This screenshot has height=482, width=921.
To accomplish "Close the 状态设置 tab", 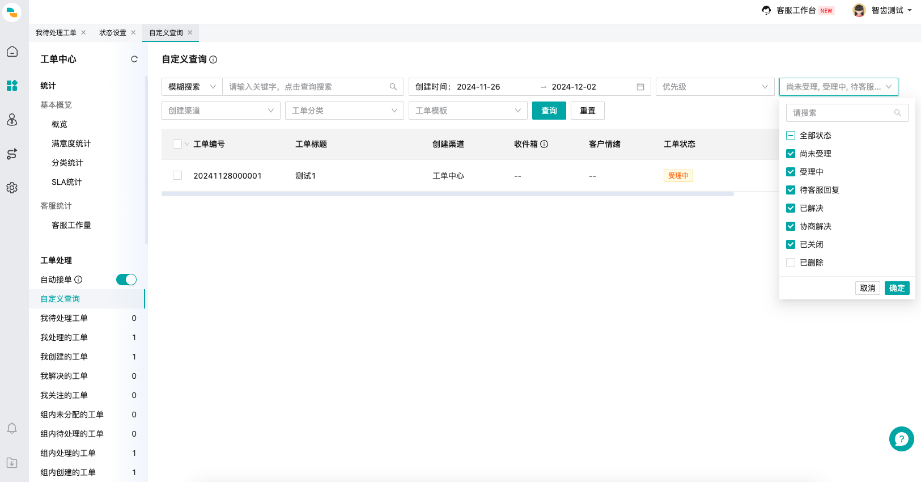I will 133,32.
